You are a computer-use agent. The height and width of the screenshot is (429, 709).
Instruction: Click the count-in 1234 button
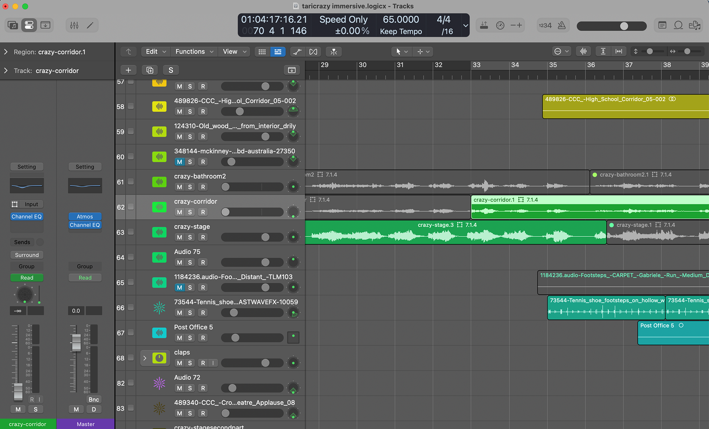[x=545, y=25]
